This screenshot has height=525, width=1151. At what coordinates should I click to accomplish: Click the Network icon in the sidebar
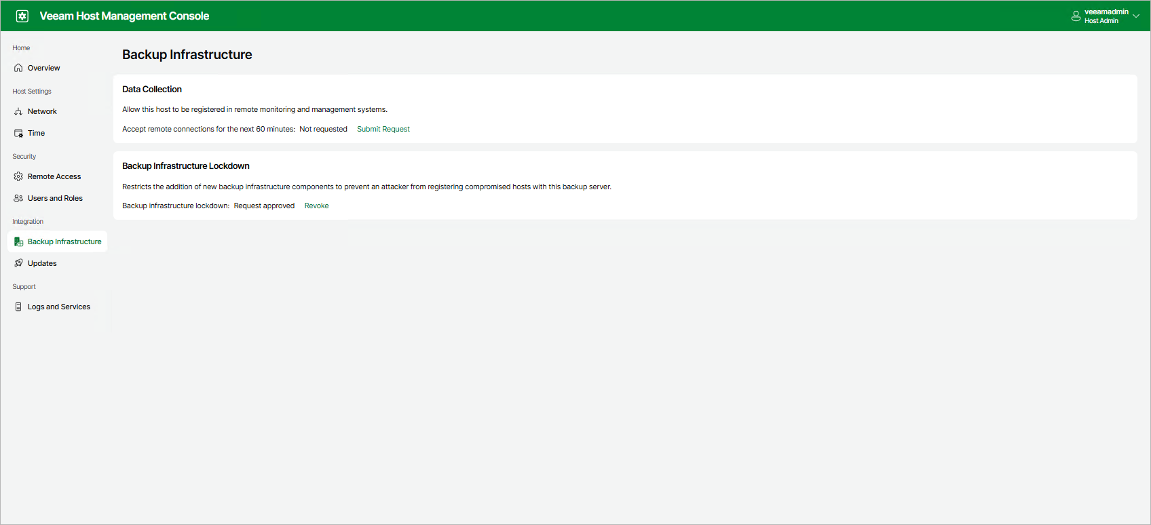(x=18, y=111)
